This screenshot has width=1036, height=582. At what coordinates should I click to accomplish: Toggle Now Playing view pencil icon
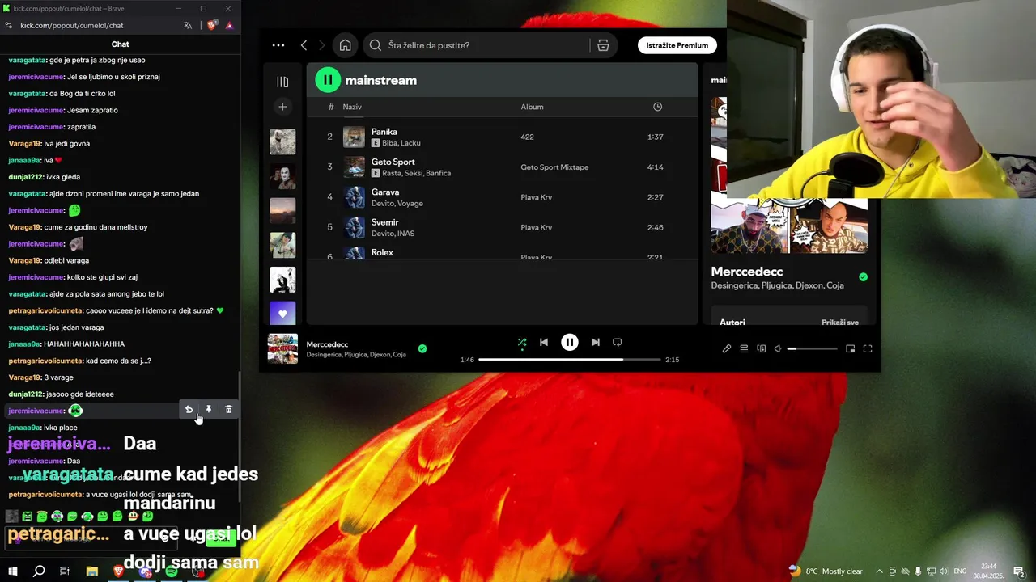pyautogui.click(x=727, y=348)
